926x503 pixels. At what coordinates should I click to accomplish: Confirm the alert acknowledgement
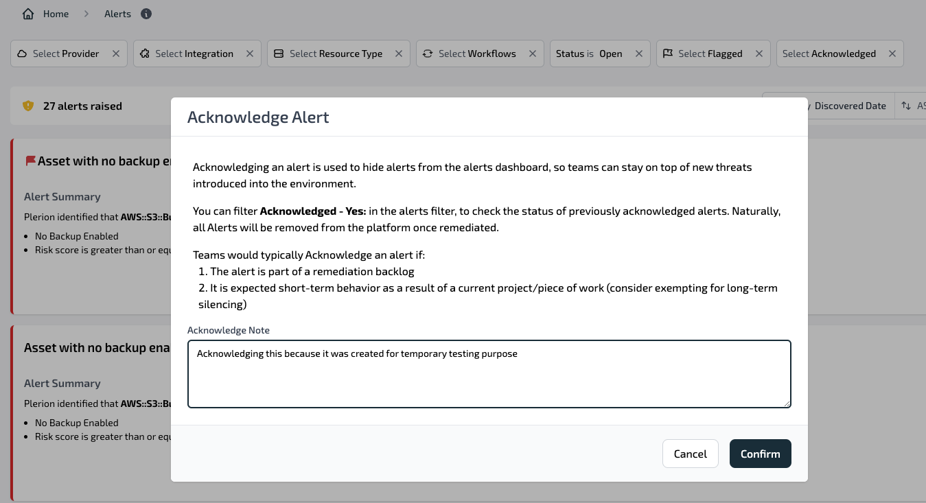click(x=761, y=454)
